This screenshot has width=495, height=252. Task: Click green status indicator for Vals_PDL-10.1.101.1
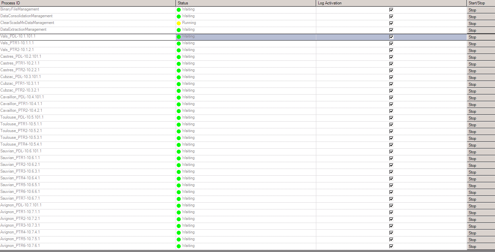tap(179, 37)
